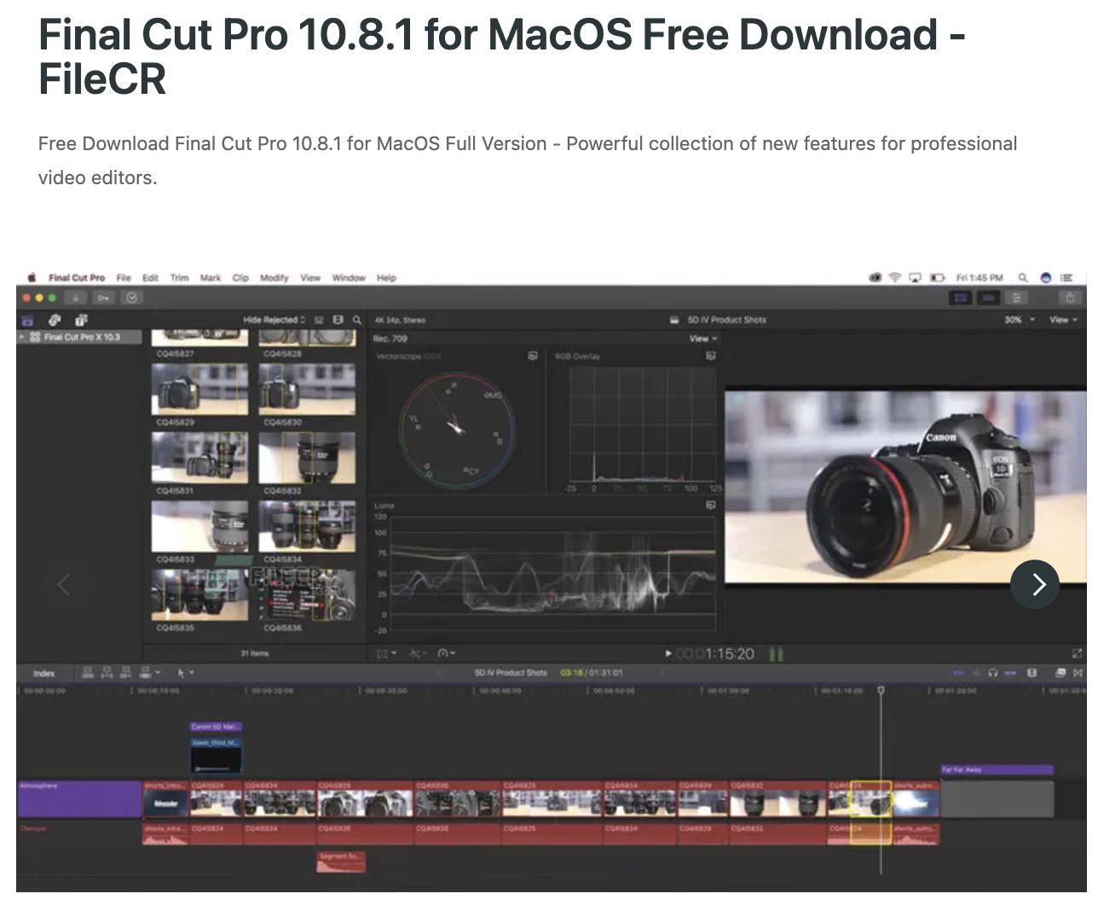
Task: Expand the Final Cut Pro X 10.3 library
Action: (x=22, y=337)
